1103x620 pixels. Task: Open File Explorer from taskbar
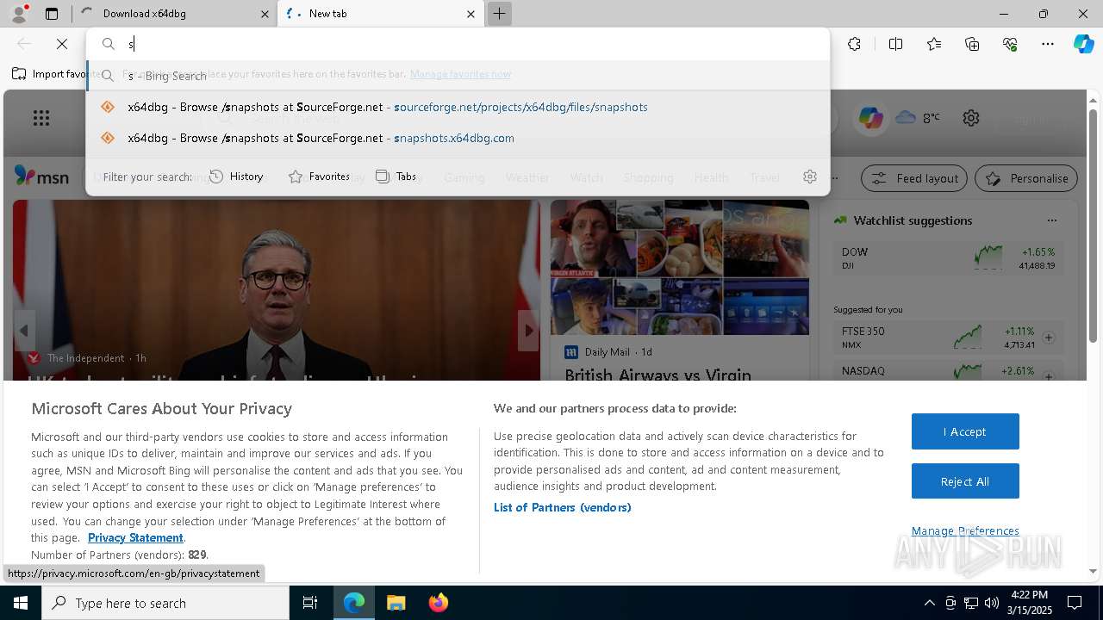pyautogui.click(x=396, y=603)
